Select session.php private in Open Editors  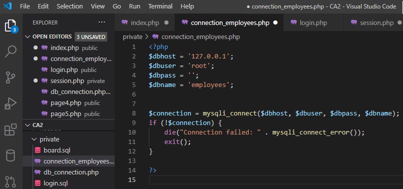[69, 81]
